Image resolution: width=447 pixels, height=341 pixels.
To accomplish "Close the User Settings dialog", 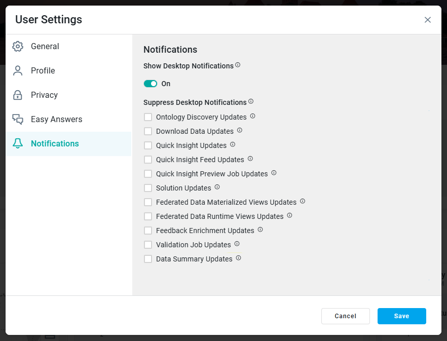I will tap(428, 20).
